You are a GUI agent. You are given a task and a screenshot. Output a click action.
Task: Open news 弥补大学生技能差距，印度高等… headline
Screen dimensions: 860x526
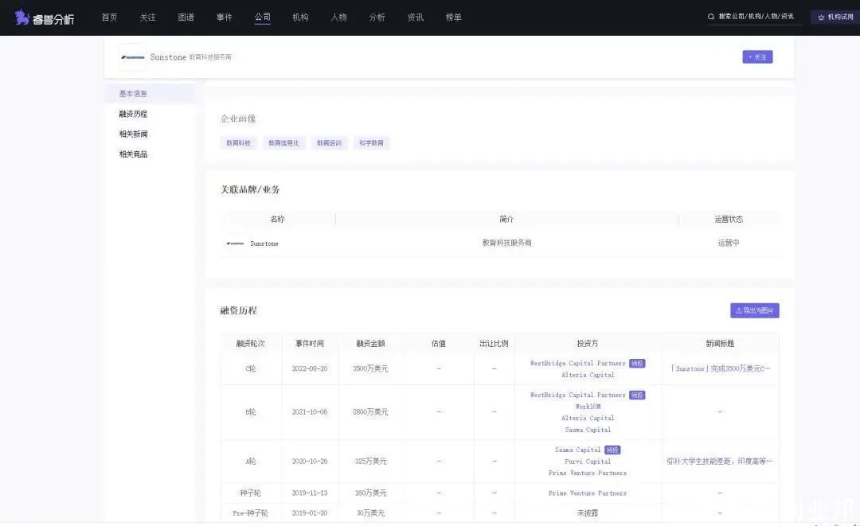point(720,462)
